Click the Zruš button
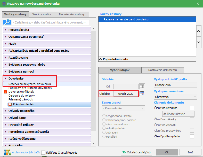 pyautogui.click(x=190, y=152)
